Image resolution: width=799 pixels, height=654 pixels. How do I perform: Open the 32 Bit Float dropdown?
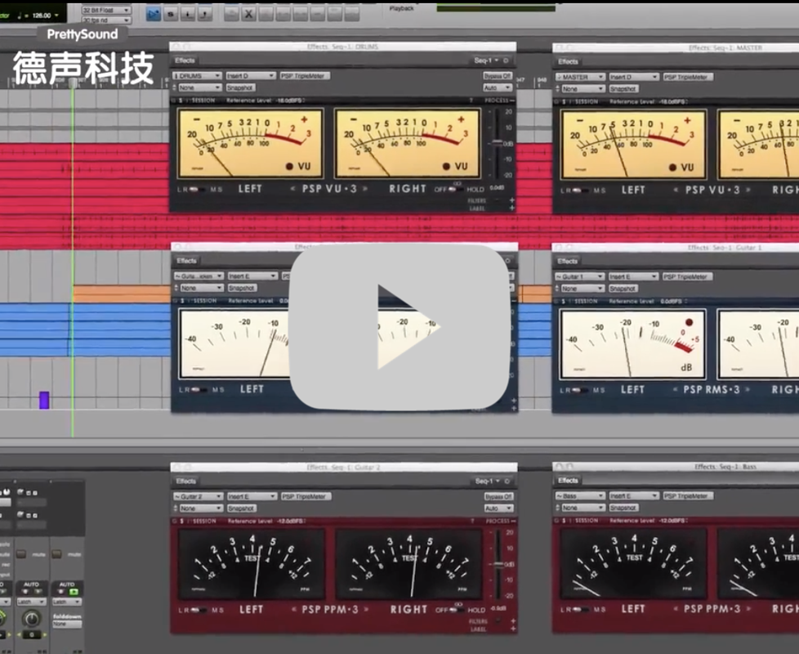pos(106,10)
